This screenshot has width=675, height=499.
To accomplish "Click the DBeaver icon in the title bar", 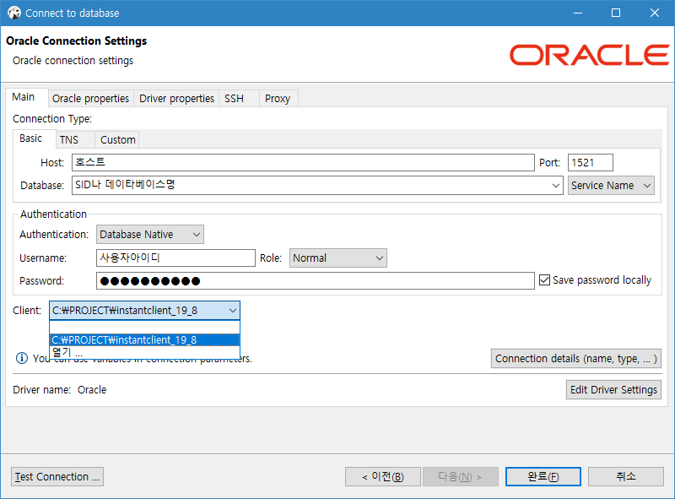I will 14,13.
